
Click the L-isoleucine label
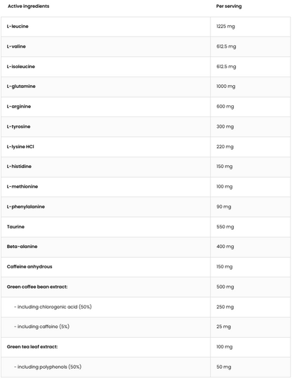[21, 67]
